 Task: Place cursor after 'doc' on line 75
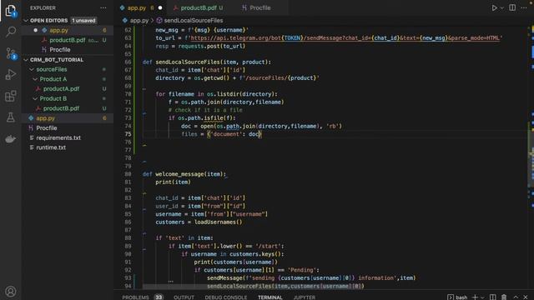[259, 134]
